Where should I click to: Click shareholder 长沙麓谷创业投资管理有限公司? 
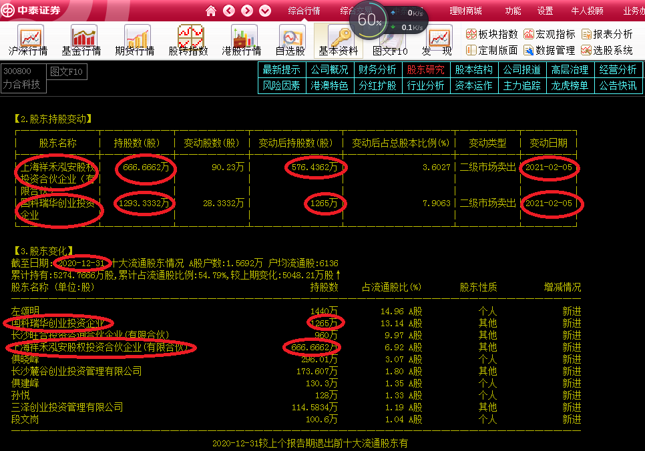77,371
